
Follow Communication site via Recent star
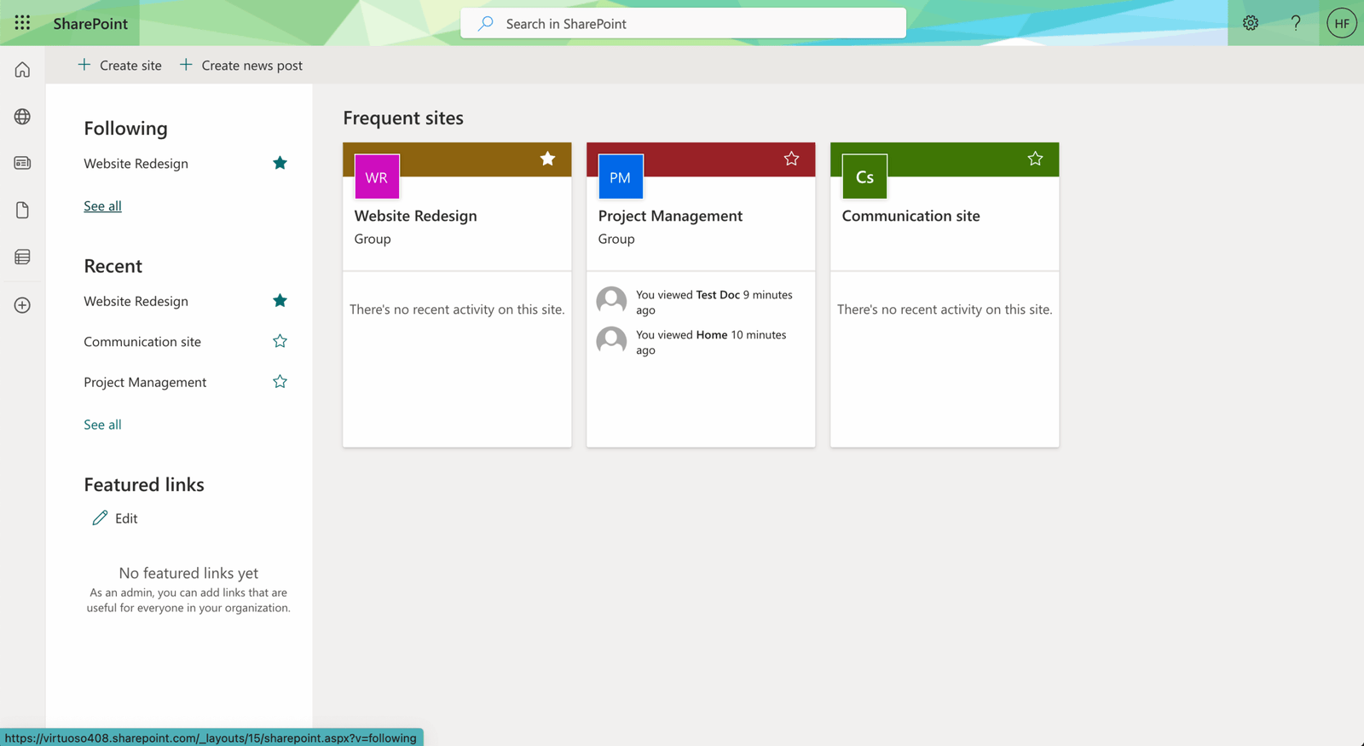tap(280, 341)
